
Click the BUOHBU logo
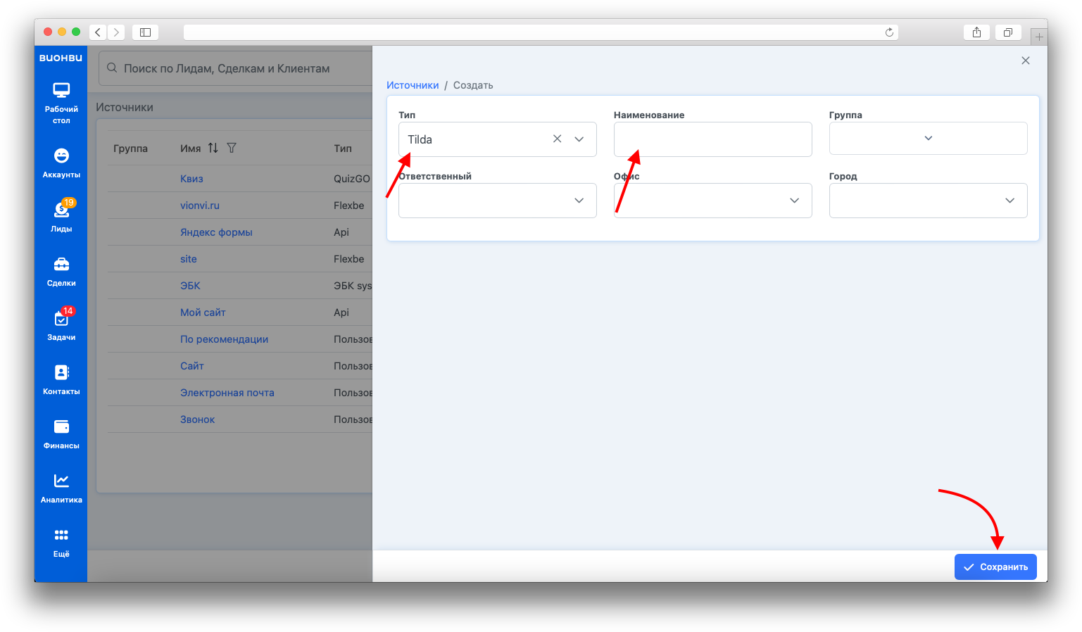[61, 58]
